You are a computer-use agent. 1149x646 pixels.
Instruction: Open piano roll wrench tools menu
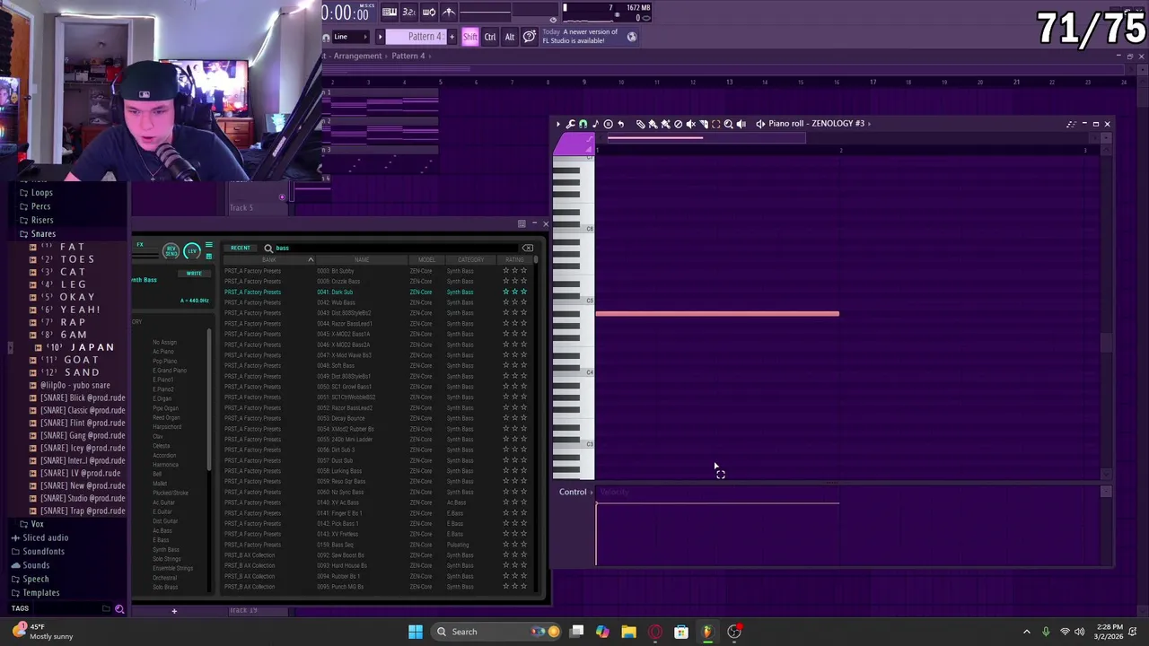pos(570,124)
